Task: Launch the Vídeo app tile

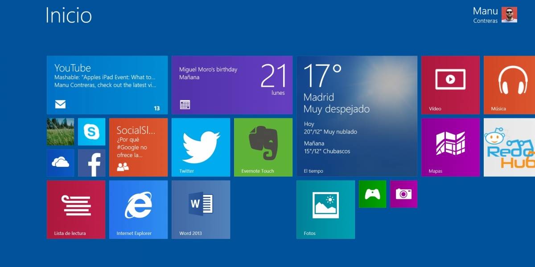Action: (x=450, y=85)
